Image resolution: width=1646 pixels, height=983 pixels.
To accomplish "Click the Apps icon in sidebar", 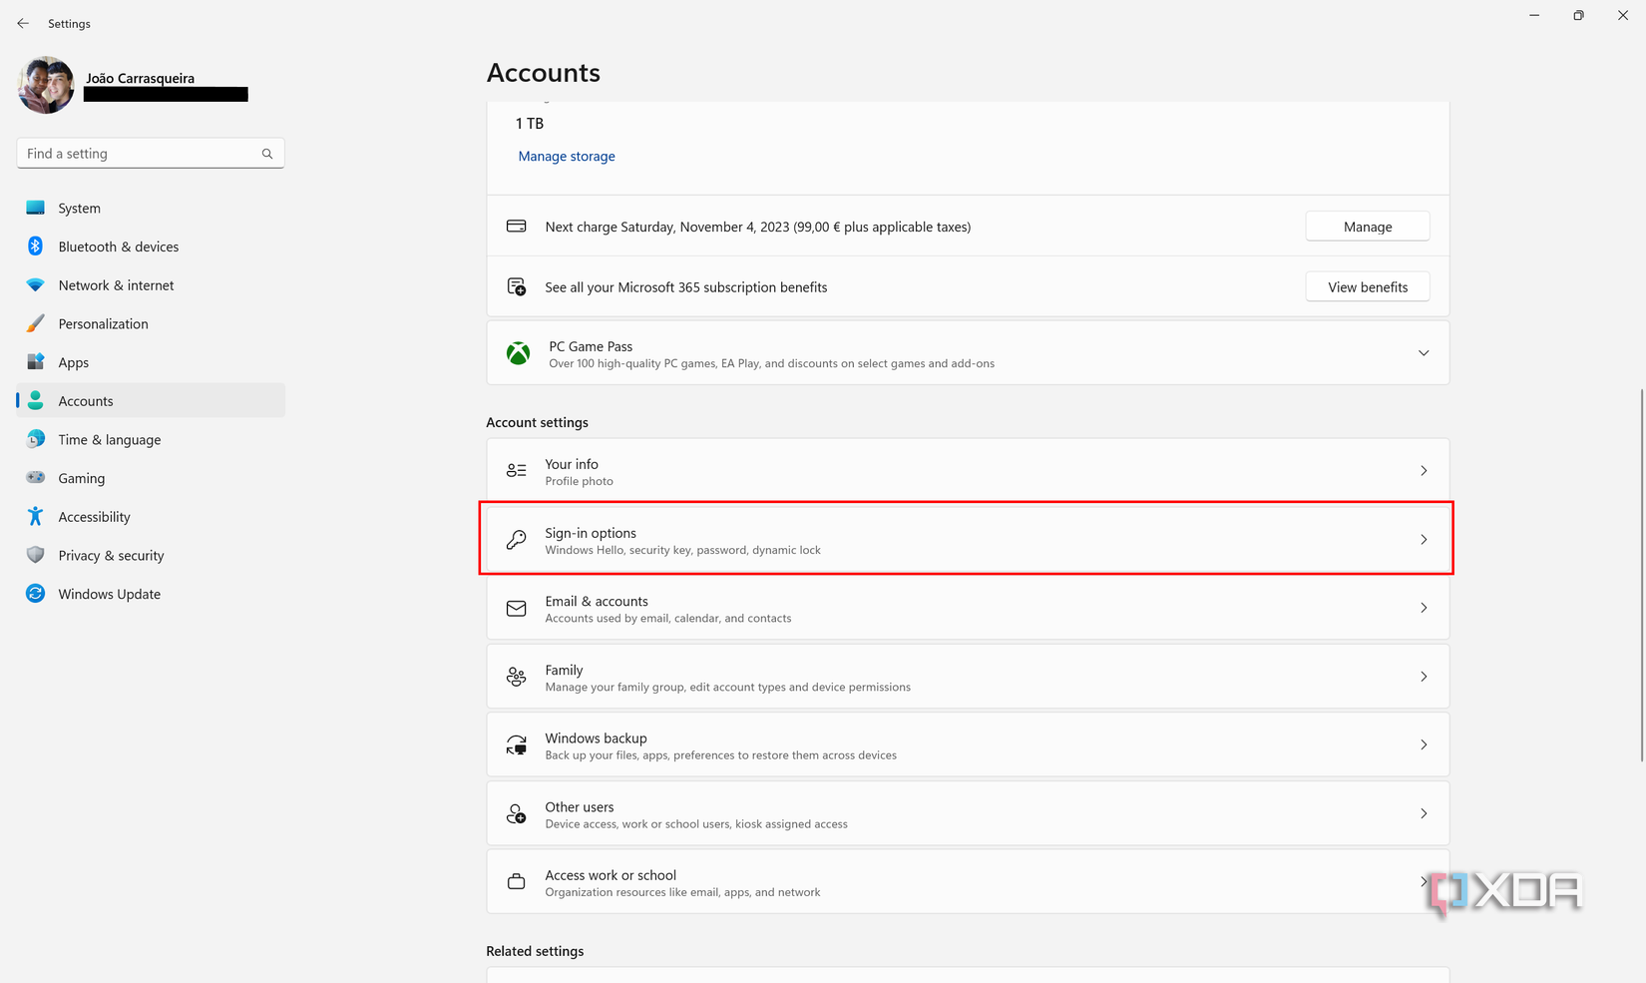I will click(x=36, y=362).
